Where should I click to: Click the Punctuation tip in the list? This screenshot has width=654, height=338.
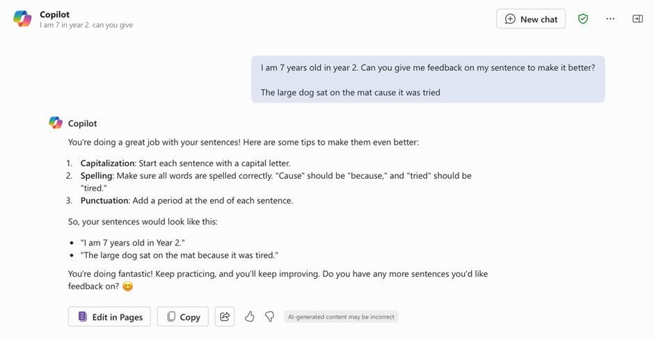point(186,200)
